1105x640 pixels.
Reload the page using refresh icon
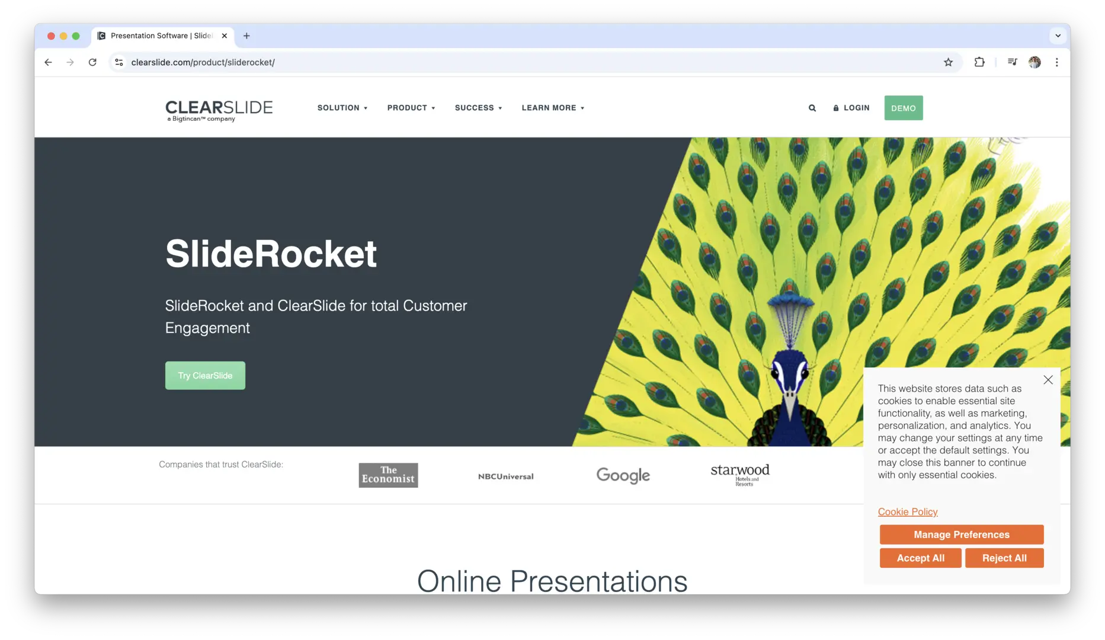(92, 62)
